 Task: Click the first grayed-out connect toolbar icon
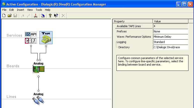pos(23,16)
